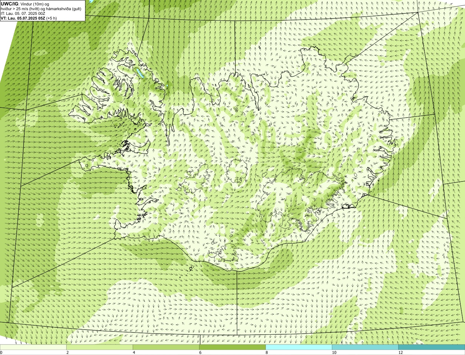465x355 pixels.
Task: Click the 2–4 m/s light green swatch
Action: pyautogui.click(x=100, y=347)
